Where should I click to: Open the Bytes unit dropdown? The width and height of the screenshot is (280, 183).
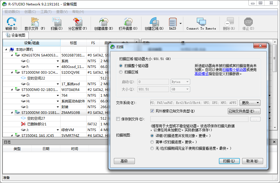(x=180, y=82)
